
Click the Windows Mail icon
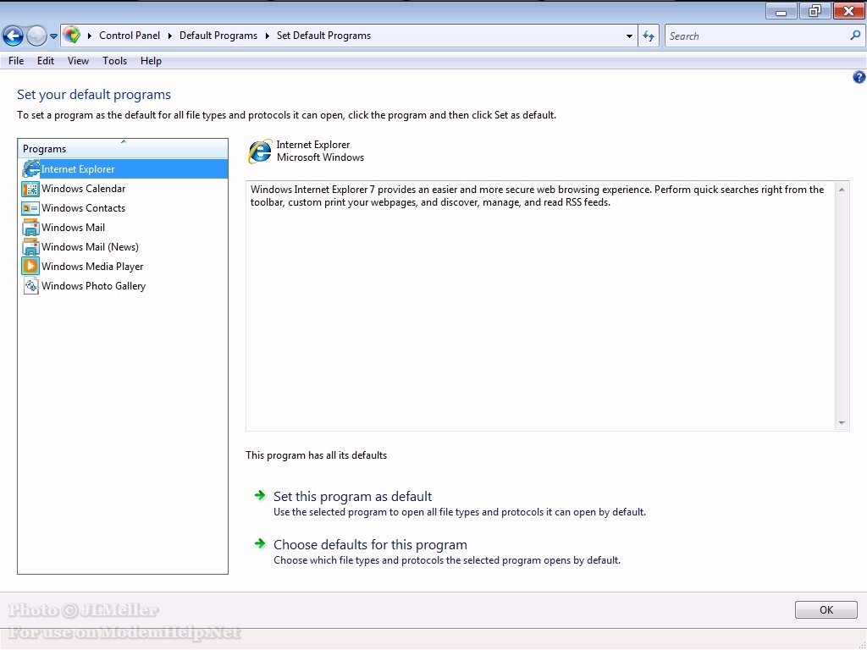point(30,228)
